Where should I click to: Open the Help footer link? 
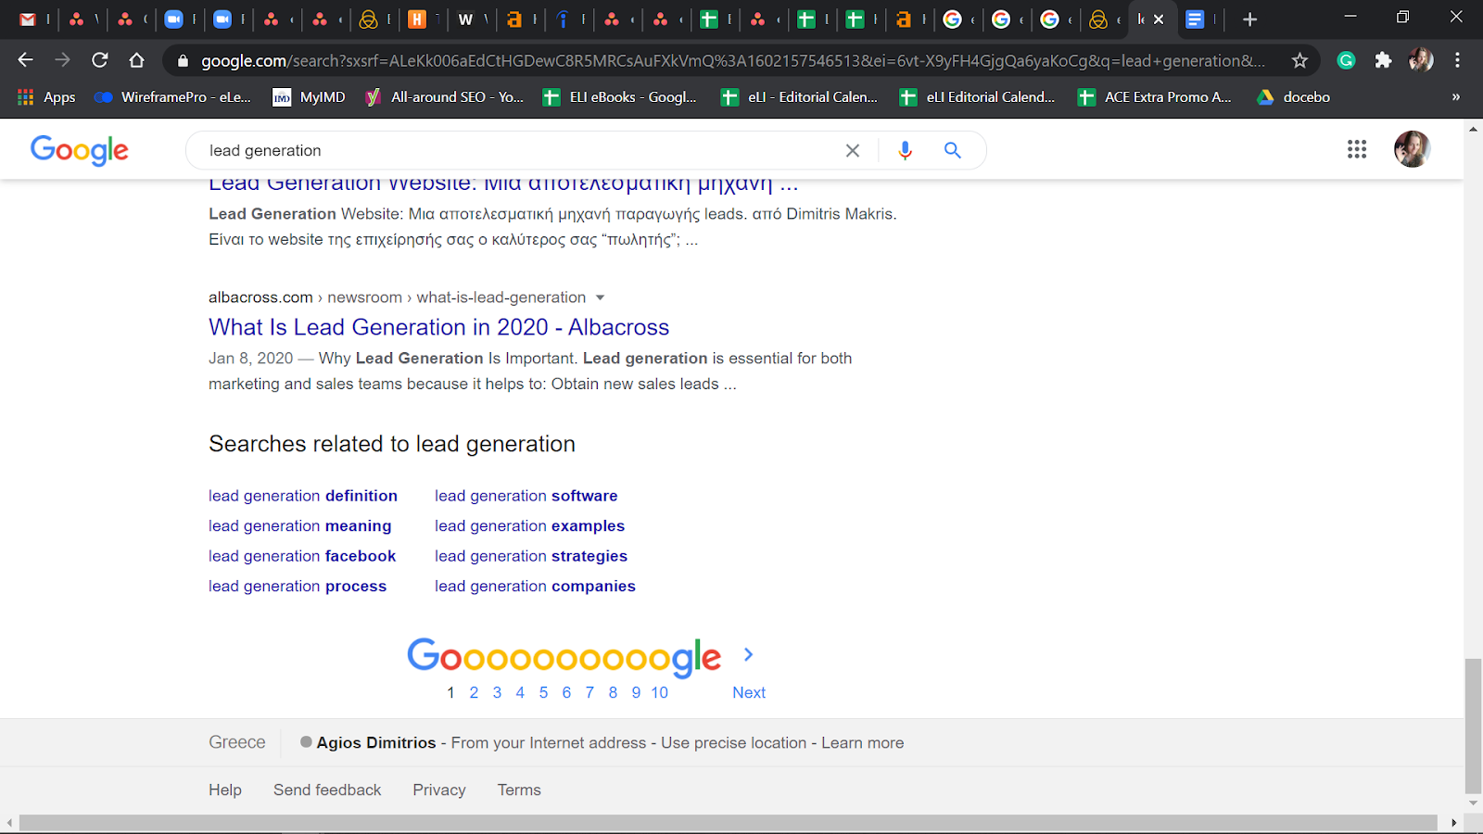coord(225,790)
